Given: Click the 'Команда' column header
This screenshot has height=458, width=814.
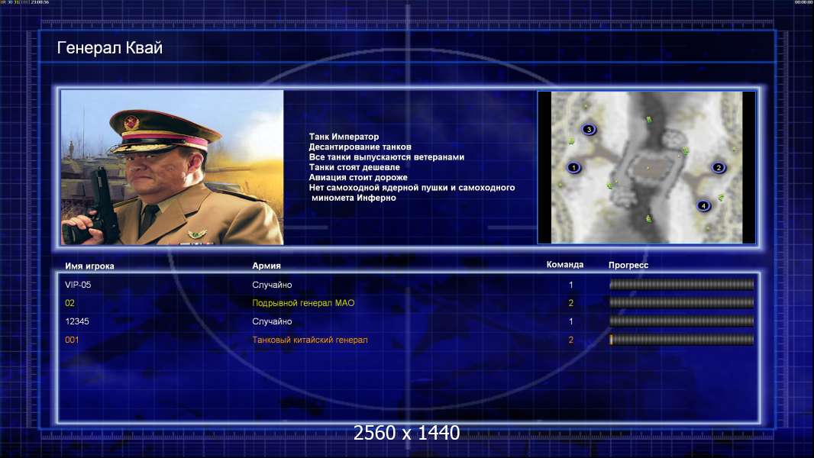Looking at the screenshot, I should point(565,265).
